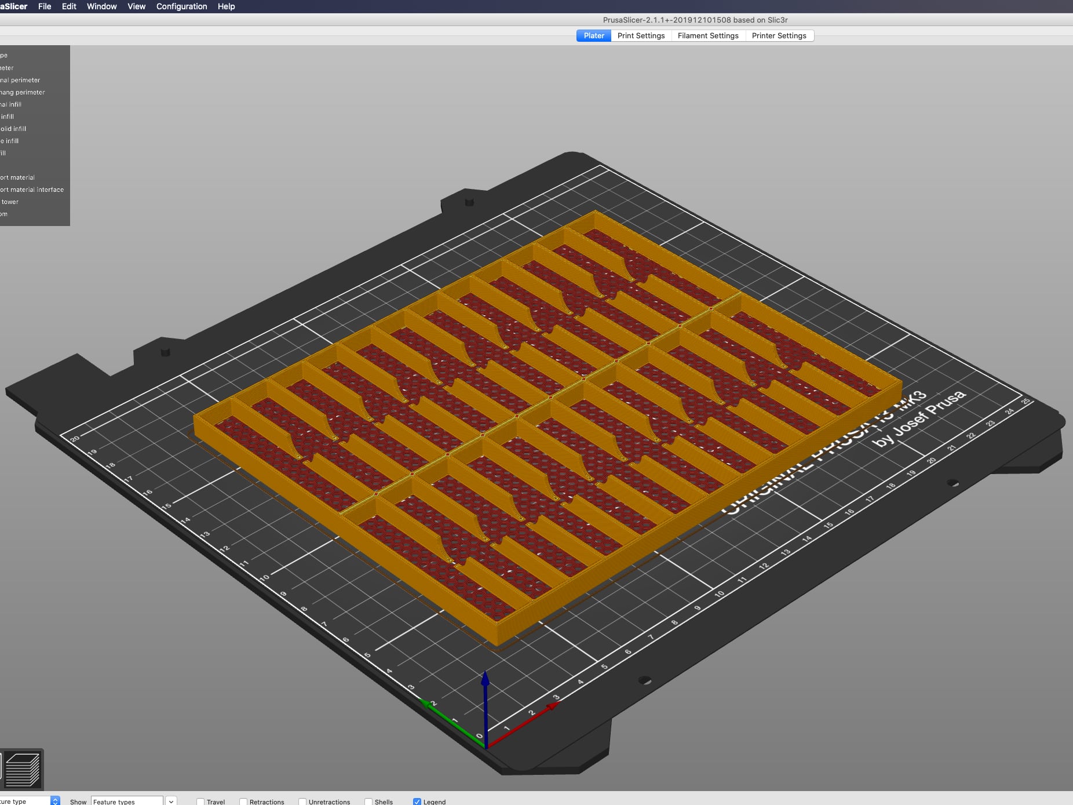Open the Printer Settings tab
This screenshot has width=1073, height=805.
(x=779, y=35)
